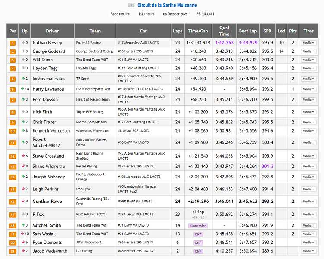
Task: Click the Medium tire badge for Nathan Bewley
Action: [308, 43]
